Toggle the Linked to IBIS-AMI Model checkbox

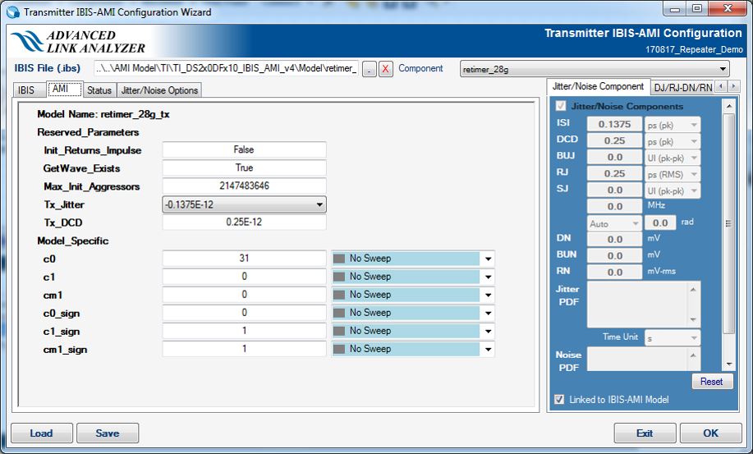tap(559, 399)
